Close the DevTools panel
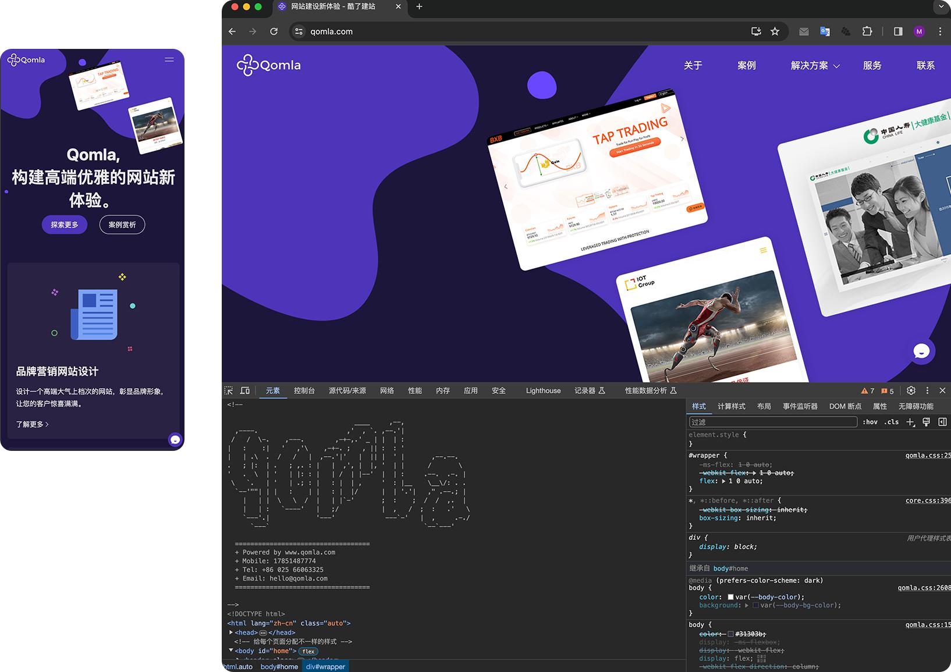Viewport: 951px width, 672px height. [942, 390]
